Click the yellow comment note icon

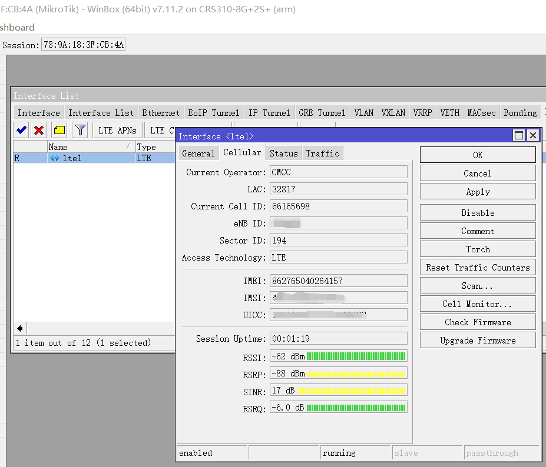[x=59, y=130]
